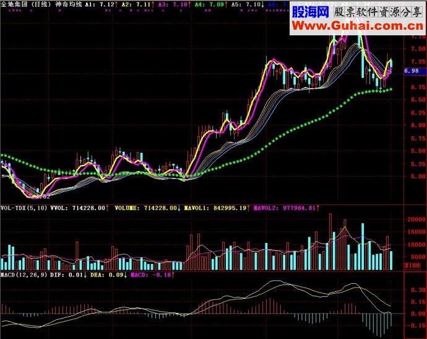The height and width of the screenshot is (339, 427).
Task: Click the 6.00 price axis label
Action: coord(418,125)
